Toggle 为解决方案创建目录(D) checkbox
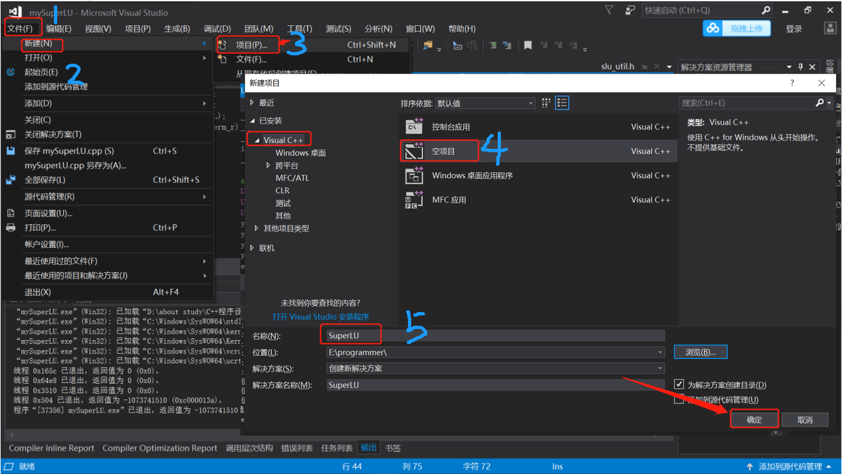Image resolution: width=842 pixels, height=474 pixels. (x=679, y=385)
